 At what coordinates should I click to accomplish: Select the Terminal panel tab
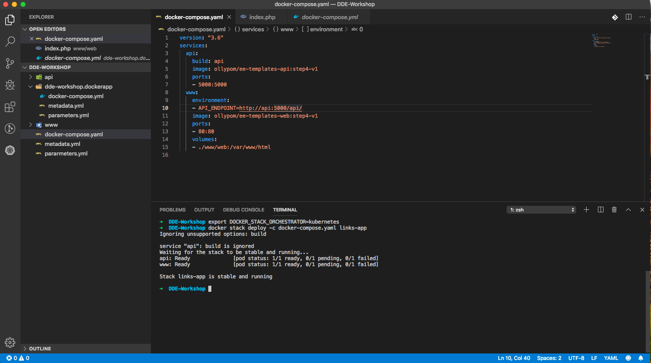pyautogui.click(x=285, y=210)
